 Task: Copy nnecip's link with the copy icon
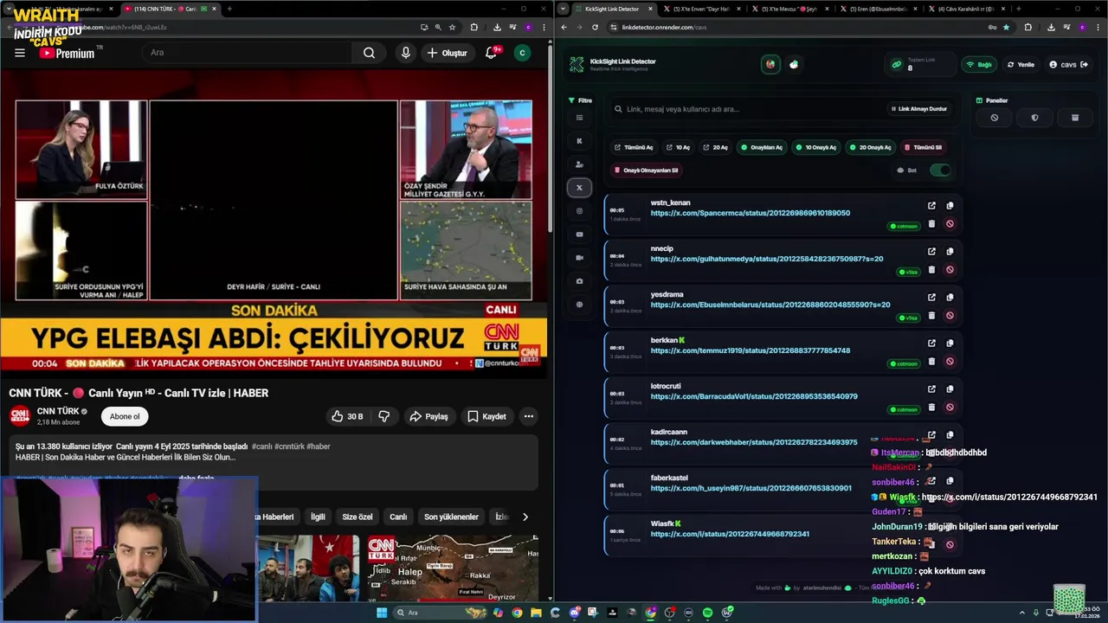[x=950, y=252]
